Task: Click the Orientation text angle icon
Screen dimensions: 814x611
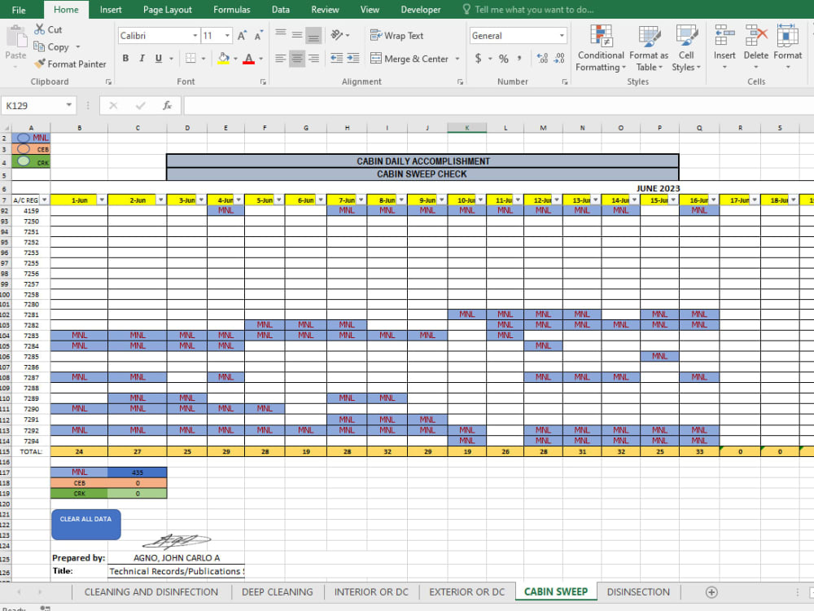Action: pyautogui.click(x=337, y=35)
